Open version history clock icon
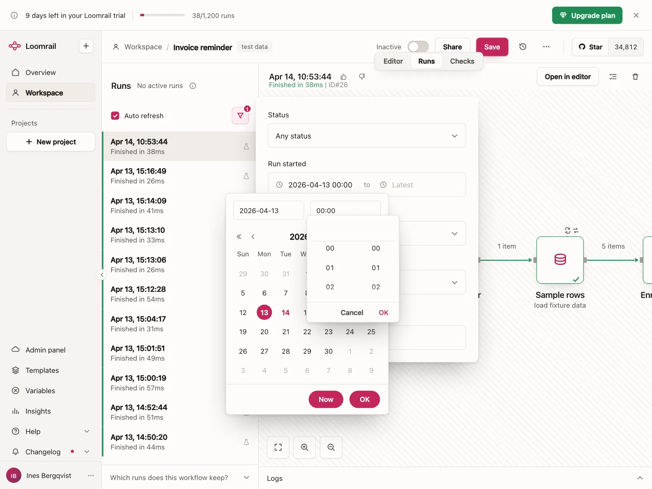Viewport: 652px width, 489px height. click(x=523, y=47)
